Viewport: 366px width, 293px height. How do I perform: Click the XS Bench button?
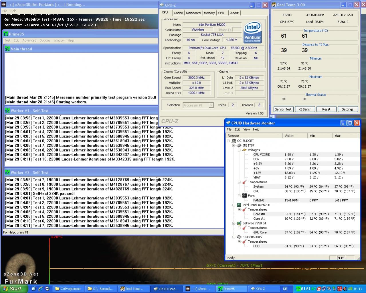click(305, 109)
